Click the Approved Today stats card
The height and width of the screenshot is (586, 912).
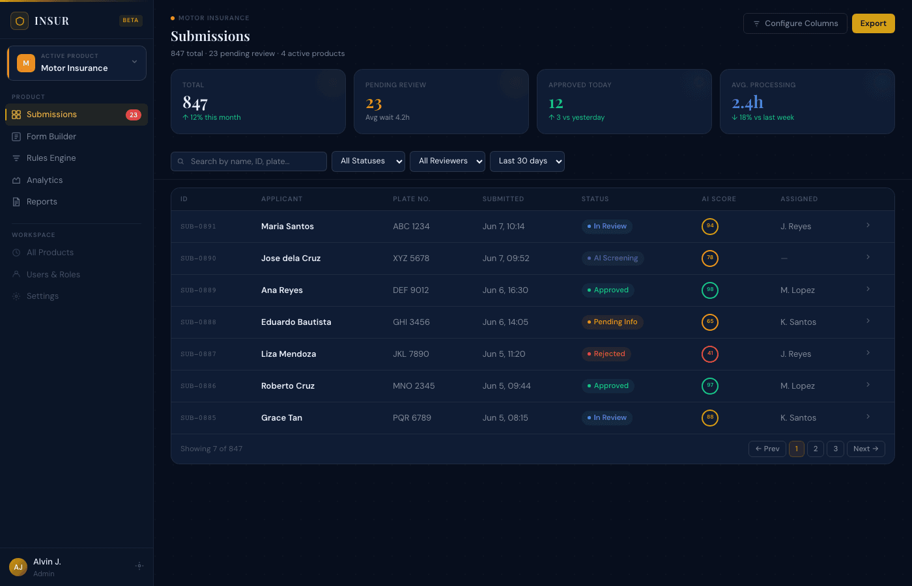tap(624, 102)
